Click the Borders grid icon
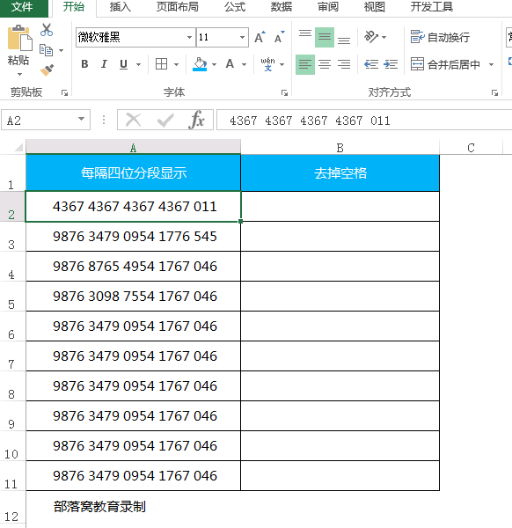This screenshot has height=528, width=512. [x=161, y=64]
